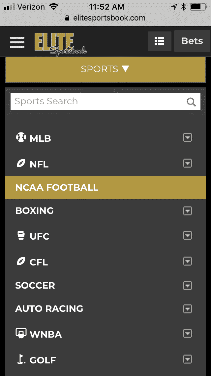Expand the NFL dropdown arrow
This screenshot has width=211, height=376.
187,163
